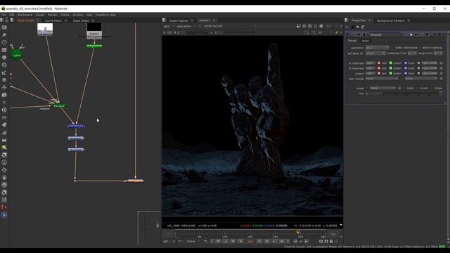Open the mask channel dropdown
This screenshot has width=450, height=253.
tap(382, 88)
